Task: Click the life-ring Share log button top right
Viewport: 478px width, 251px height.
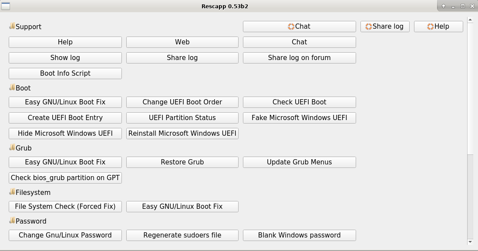Action: [385, 27]
